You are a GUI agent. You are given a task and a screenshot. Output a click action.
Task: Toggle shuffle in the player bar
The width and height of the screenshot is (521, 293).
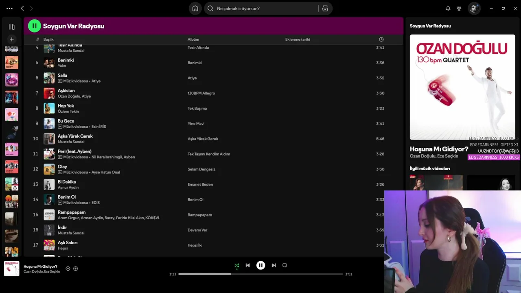(236, 265)
